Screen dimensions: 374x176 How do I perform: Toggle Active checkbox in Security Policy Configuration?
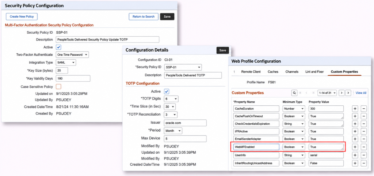click(58, 47)
